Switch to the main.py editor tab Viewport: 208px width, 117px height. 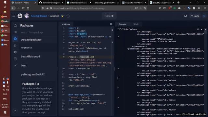click(66, 24)
